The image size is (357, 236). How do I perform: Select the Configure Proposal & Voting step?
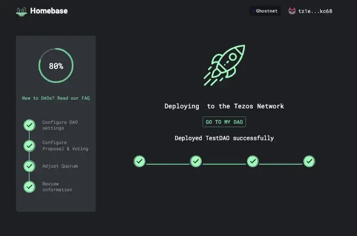click(65, 146)
